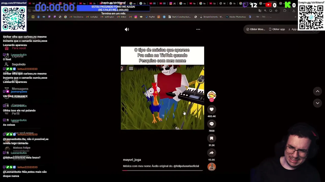
Task: Open the Mateus Felipe followed account
Action: 18,149
